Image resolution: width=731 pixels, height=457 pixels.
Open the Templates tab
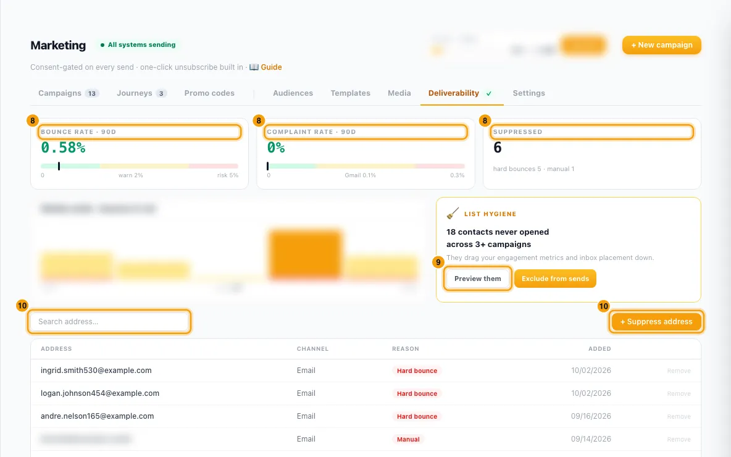[x=350, y=93]
